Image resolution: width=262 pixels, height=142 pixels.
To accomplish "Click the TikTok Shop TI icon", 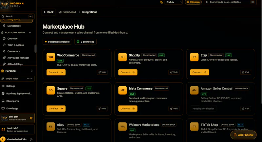I will (194, 127).
